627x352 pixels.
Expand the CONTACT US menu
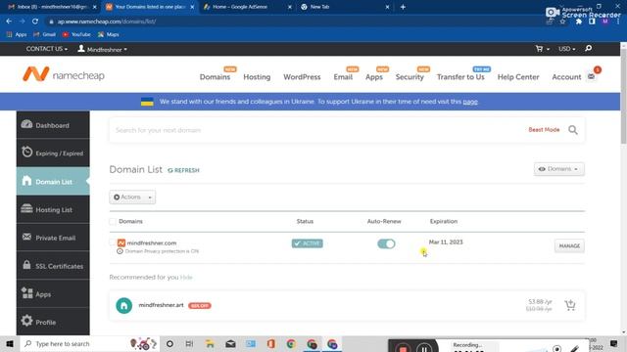click(x=46, y=49)
